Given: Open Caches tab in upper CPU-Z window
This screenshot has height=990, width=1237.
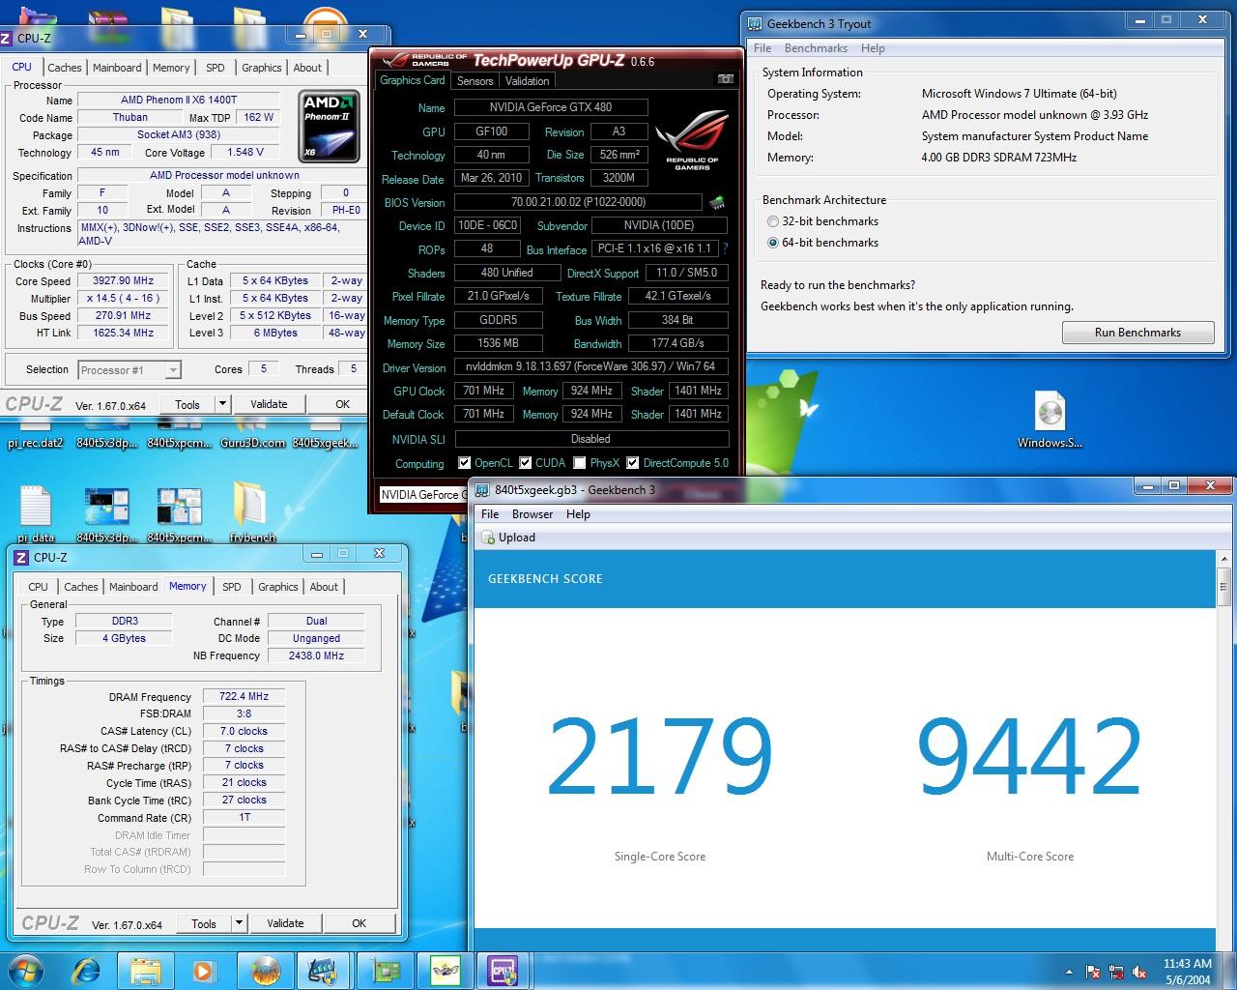Looking at the screenshot, I should point(65,68).
